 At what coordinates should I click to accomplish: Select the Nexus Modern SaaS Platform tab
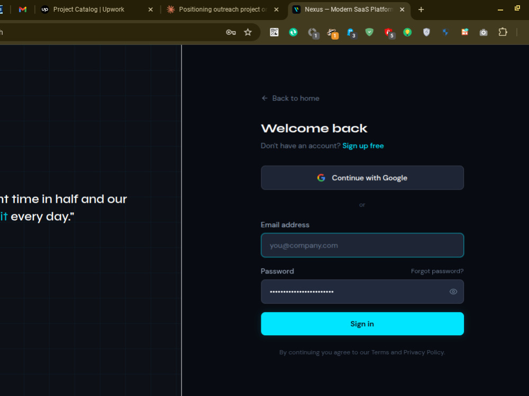(x=349, y=10)
